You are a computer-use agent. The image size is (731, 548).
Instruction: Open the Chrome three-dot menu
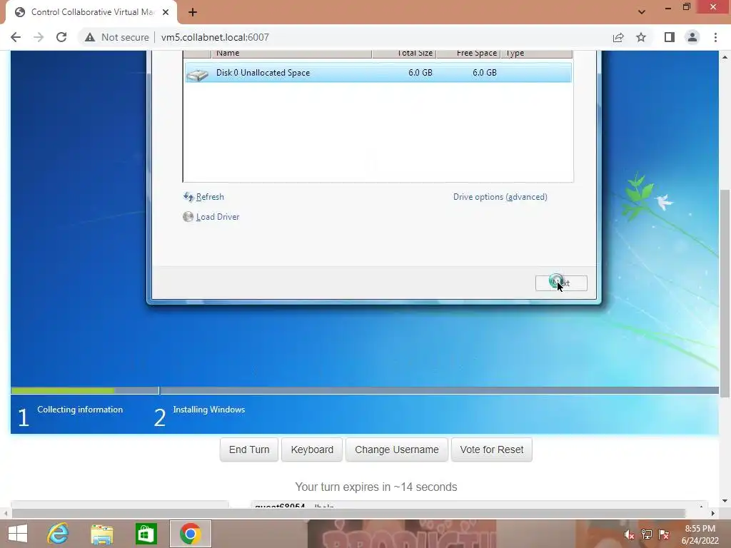coord(715,37)
